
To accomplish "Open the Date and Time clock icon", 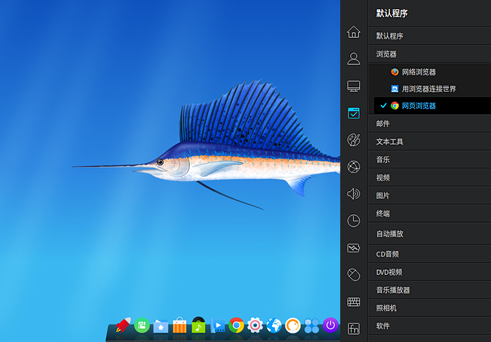I will click(353, 221).
